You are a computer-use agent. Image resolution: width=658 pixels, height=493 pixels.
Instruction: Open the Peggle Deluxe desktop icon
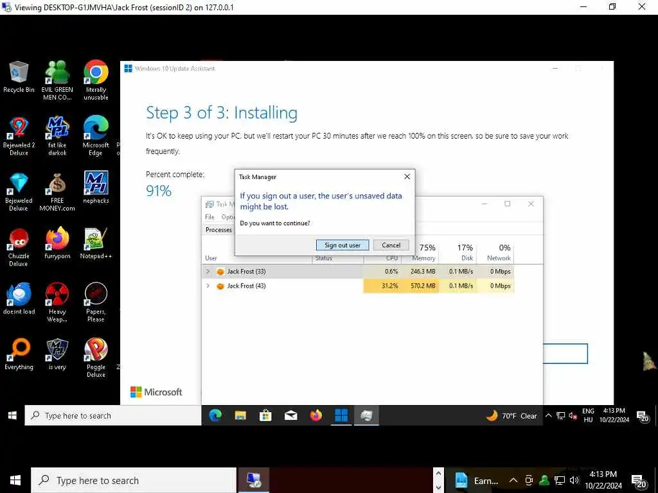pyautogui.click(x=96, y=358)
